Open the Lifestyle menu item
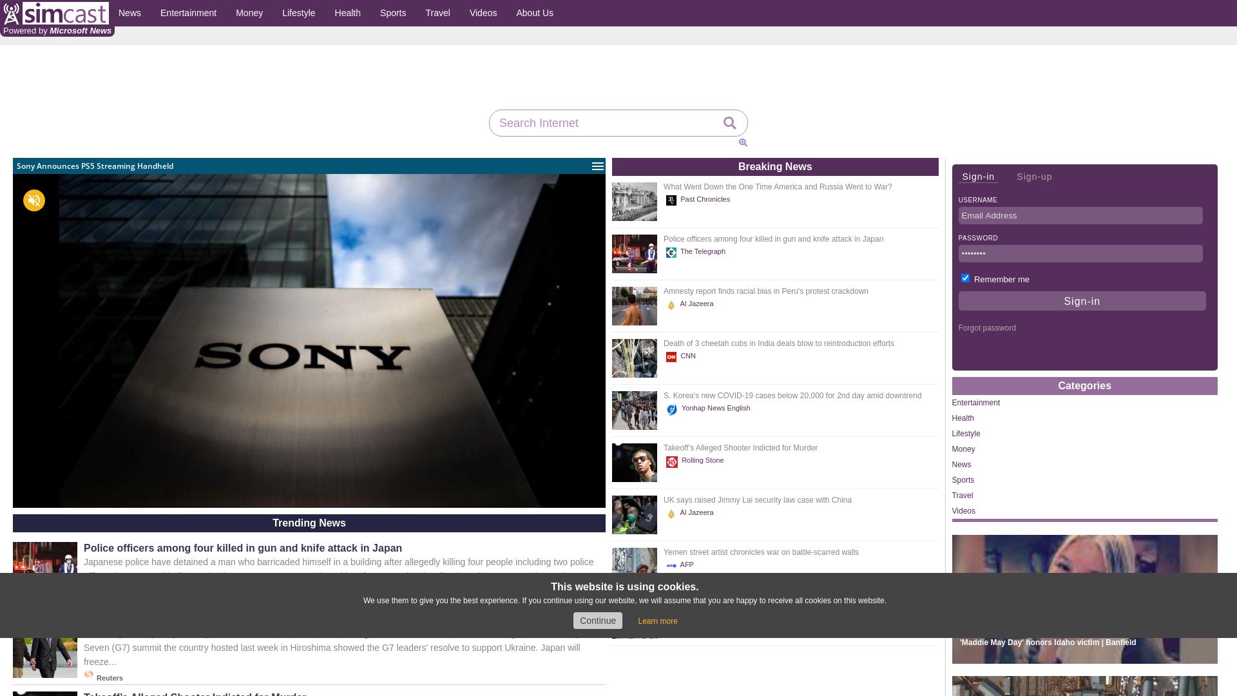 coord(299,13)
